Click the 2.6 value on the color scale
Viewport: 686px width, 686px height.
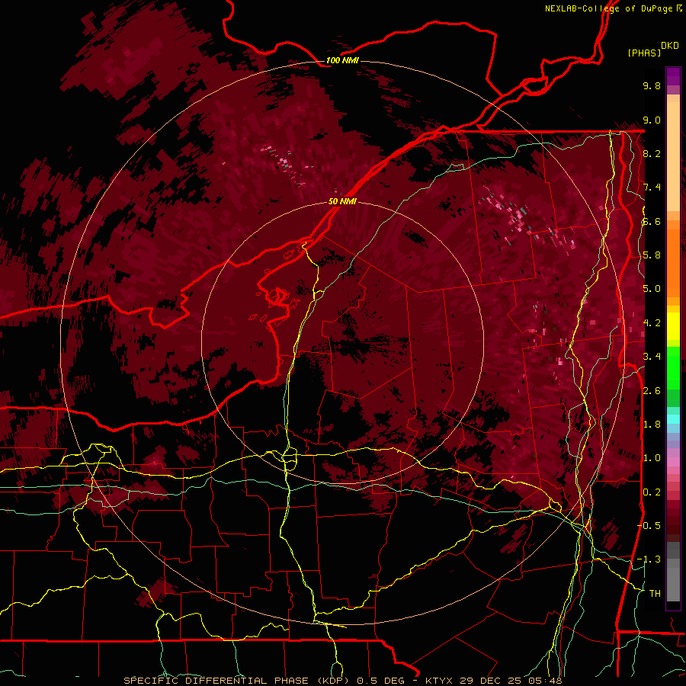point(652,390)
